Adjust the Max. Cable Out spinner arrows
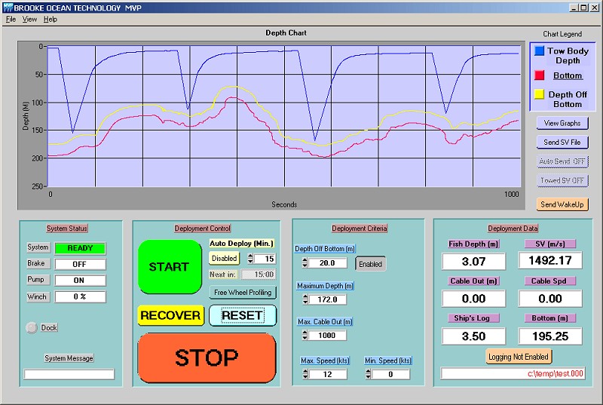This screenshot has width=603, height=405. pyautogui.click(x=305, y=336)
